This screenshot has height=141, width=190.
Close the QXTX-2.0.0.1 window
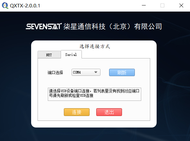click(x=181, y=5)
